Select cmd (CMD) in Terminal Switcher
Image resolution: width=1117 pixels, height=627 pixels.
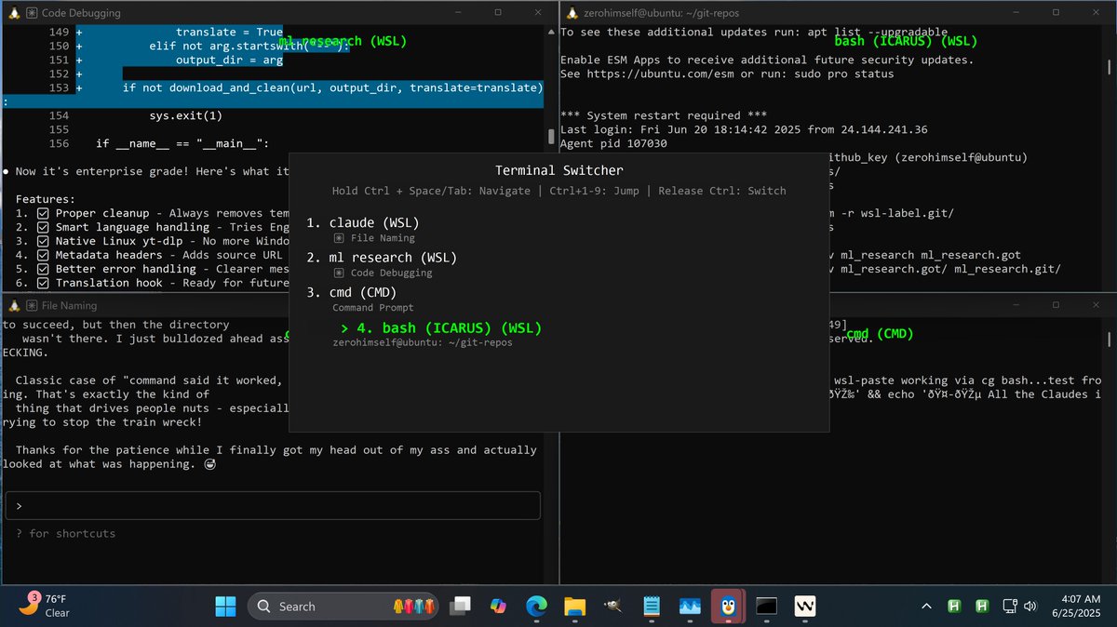coord(351,292)
